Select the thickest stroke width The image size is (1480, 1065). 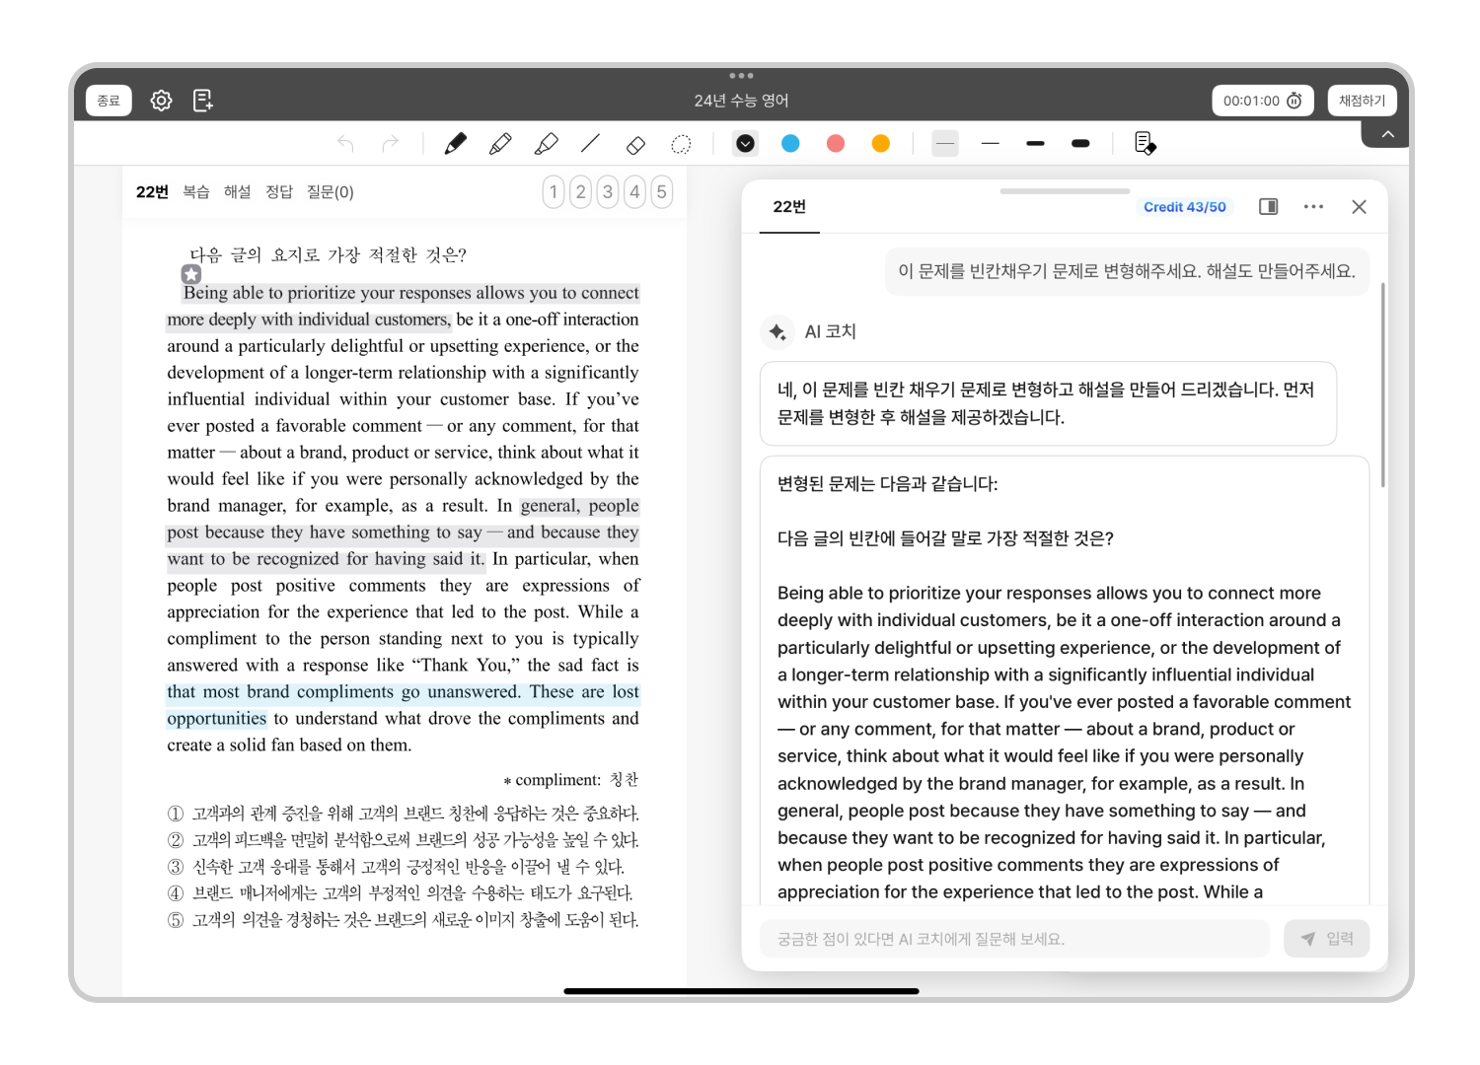click(x=1080, y=144)
